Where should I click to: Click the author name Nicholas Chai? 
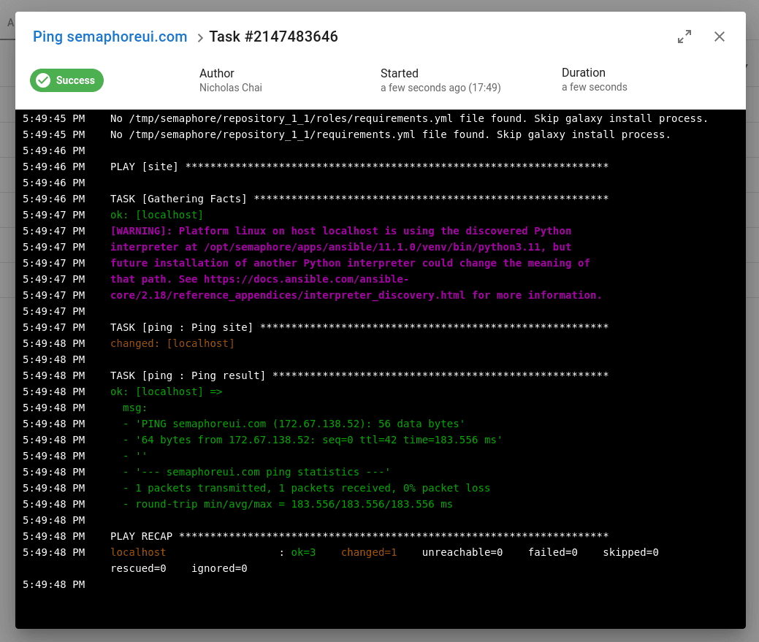click(x=230, y=88)
